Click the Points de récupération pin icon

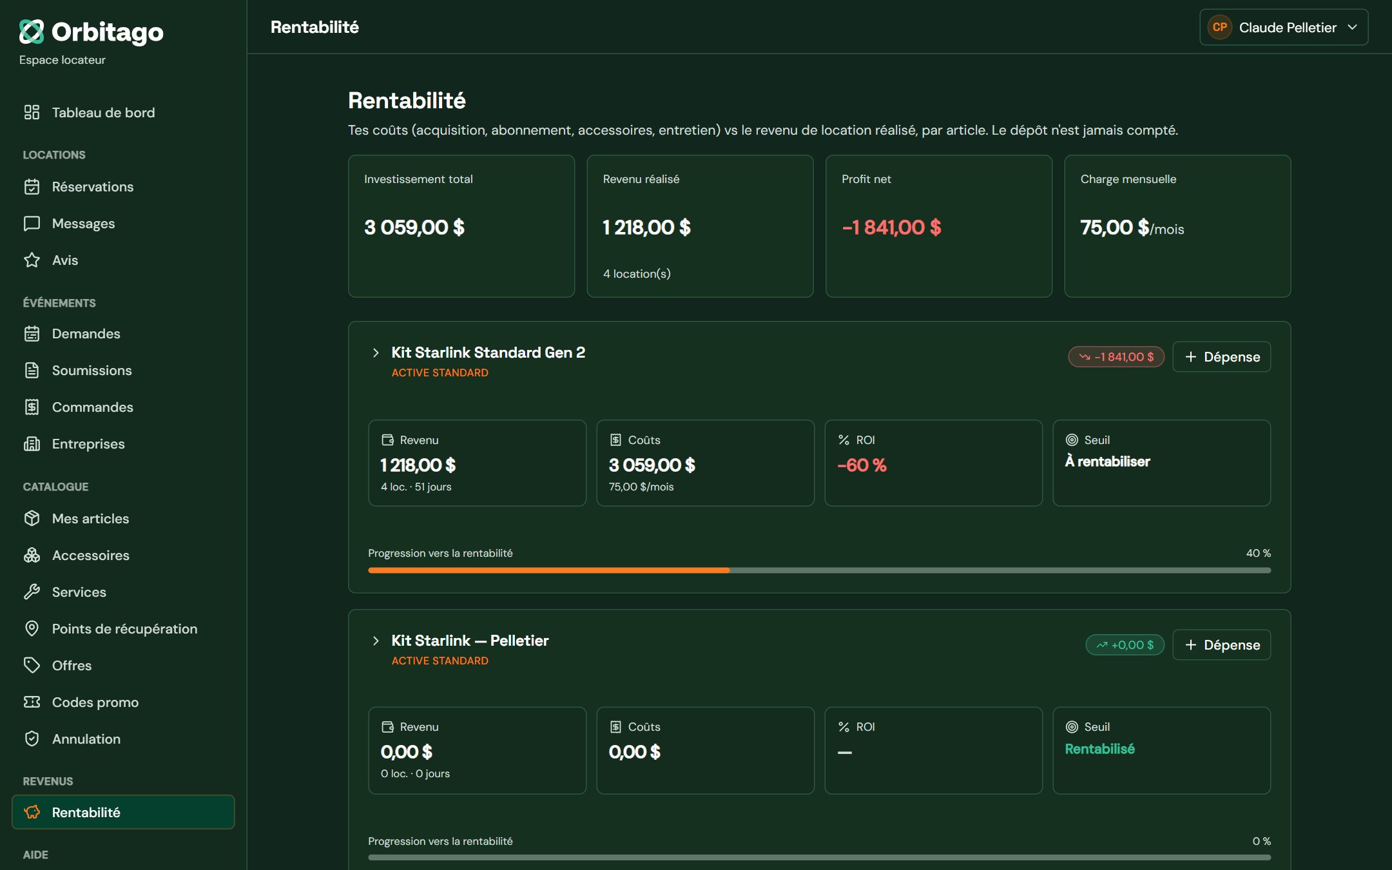point(32,629)
